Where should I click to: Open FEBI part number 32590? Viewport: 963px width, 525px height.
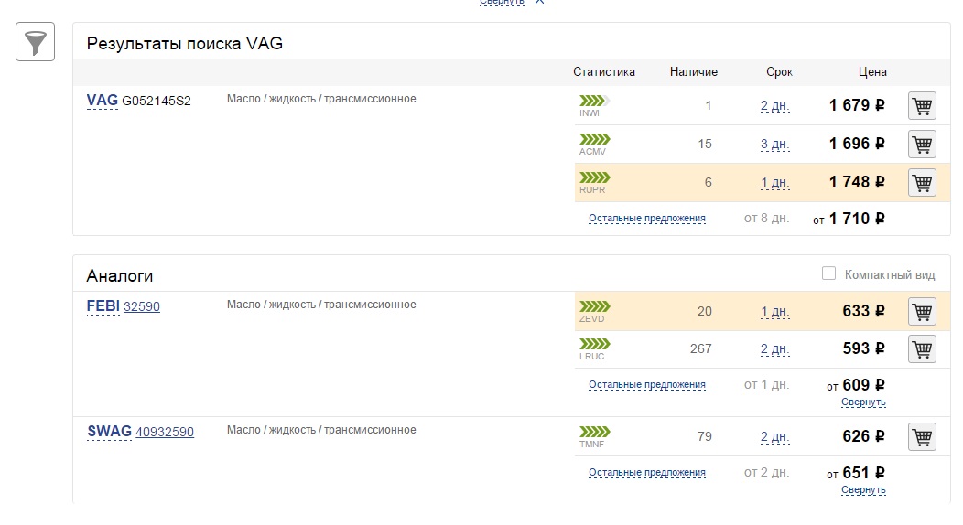[x=141, y=306]
